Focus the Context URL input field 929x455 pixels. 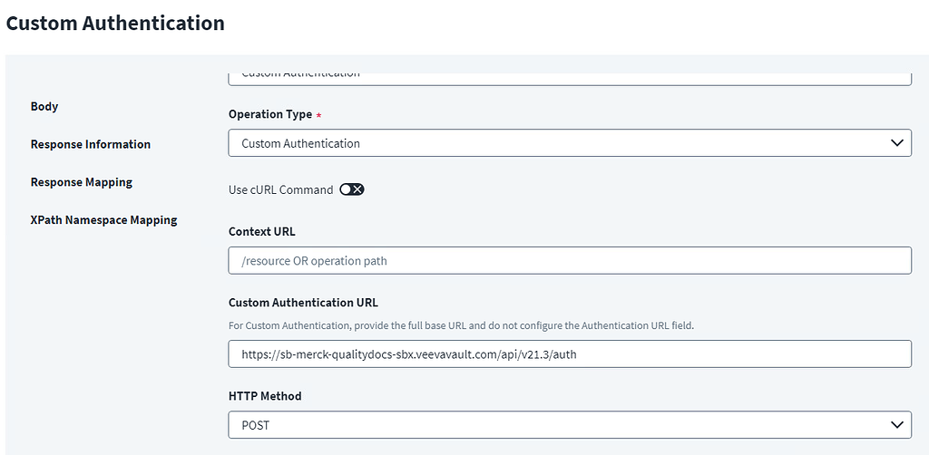click(569, 261)
